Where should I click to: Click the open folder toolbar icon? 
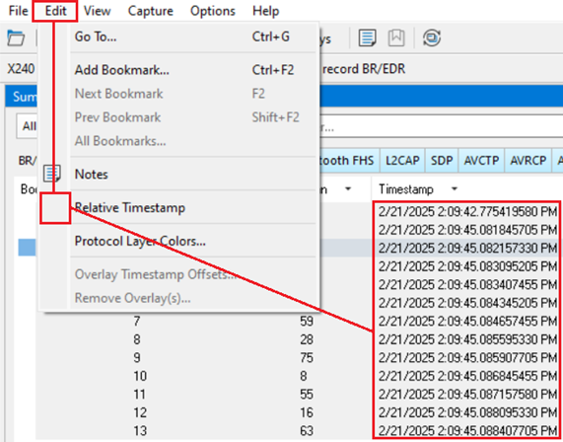[x=16, y=37]
